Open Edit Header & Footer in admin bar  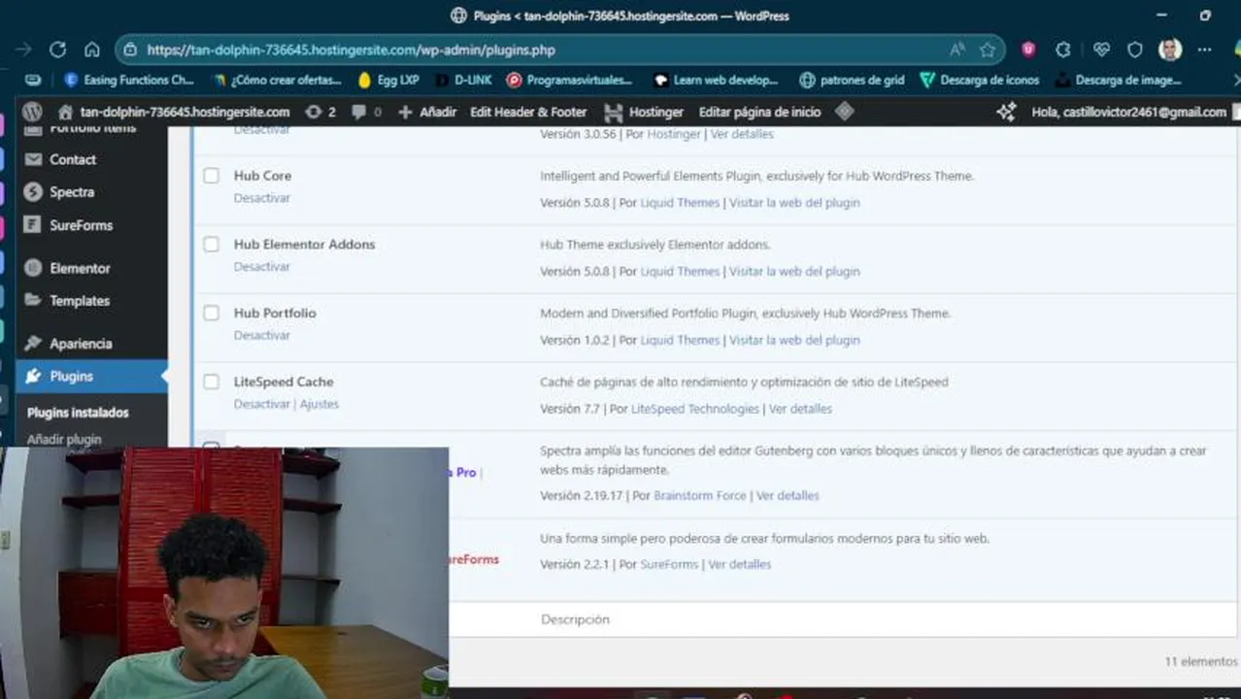coord(528,112)
